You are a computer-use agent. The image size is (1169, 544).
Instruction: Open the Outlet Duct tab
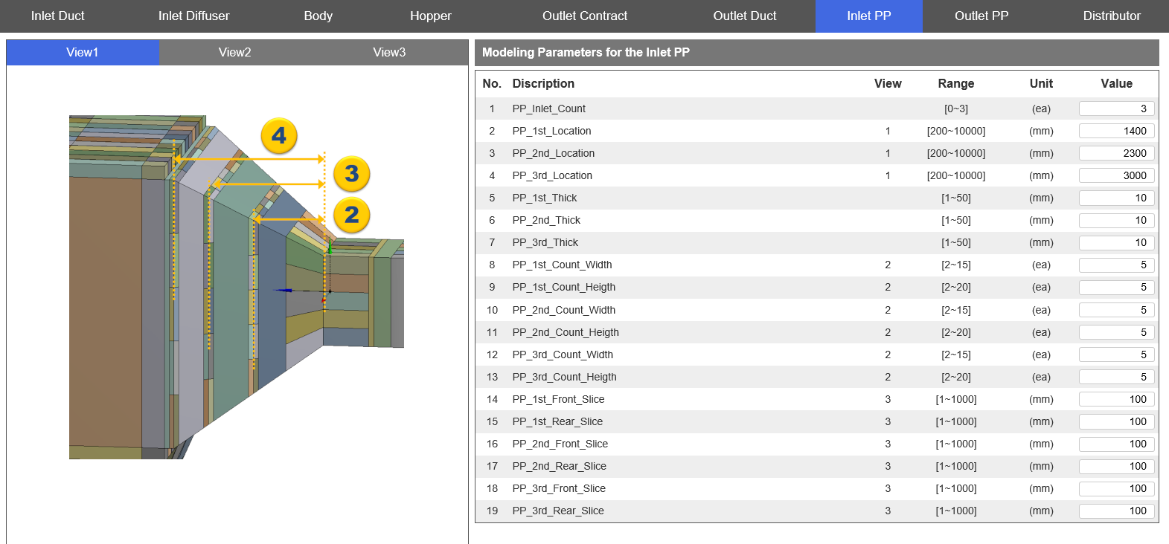pos(744,16)
